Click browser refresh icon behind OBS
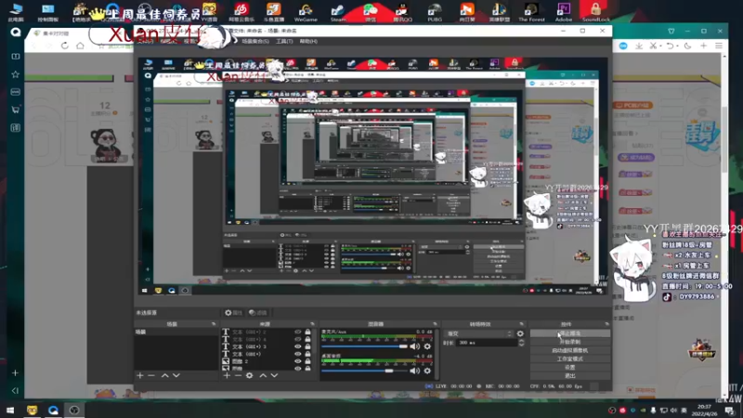This screenshot has height=418, width=743. (64, 46)
